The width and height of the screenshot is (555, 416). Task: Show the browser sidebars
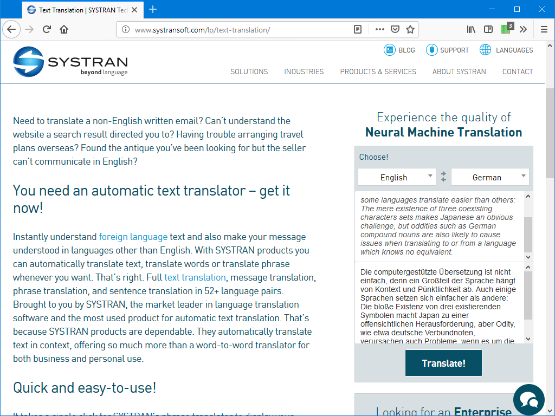(x=488, y=29)
